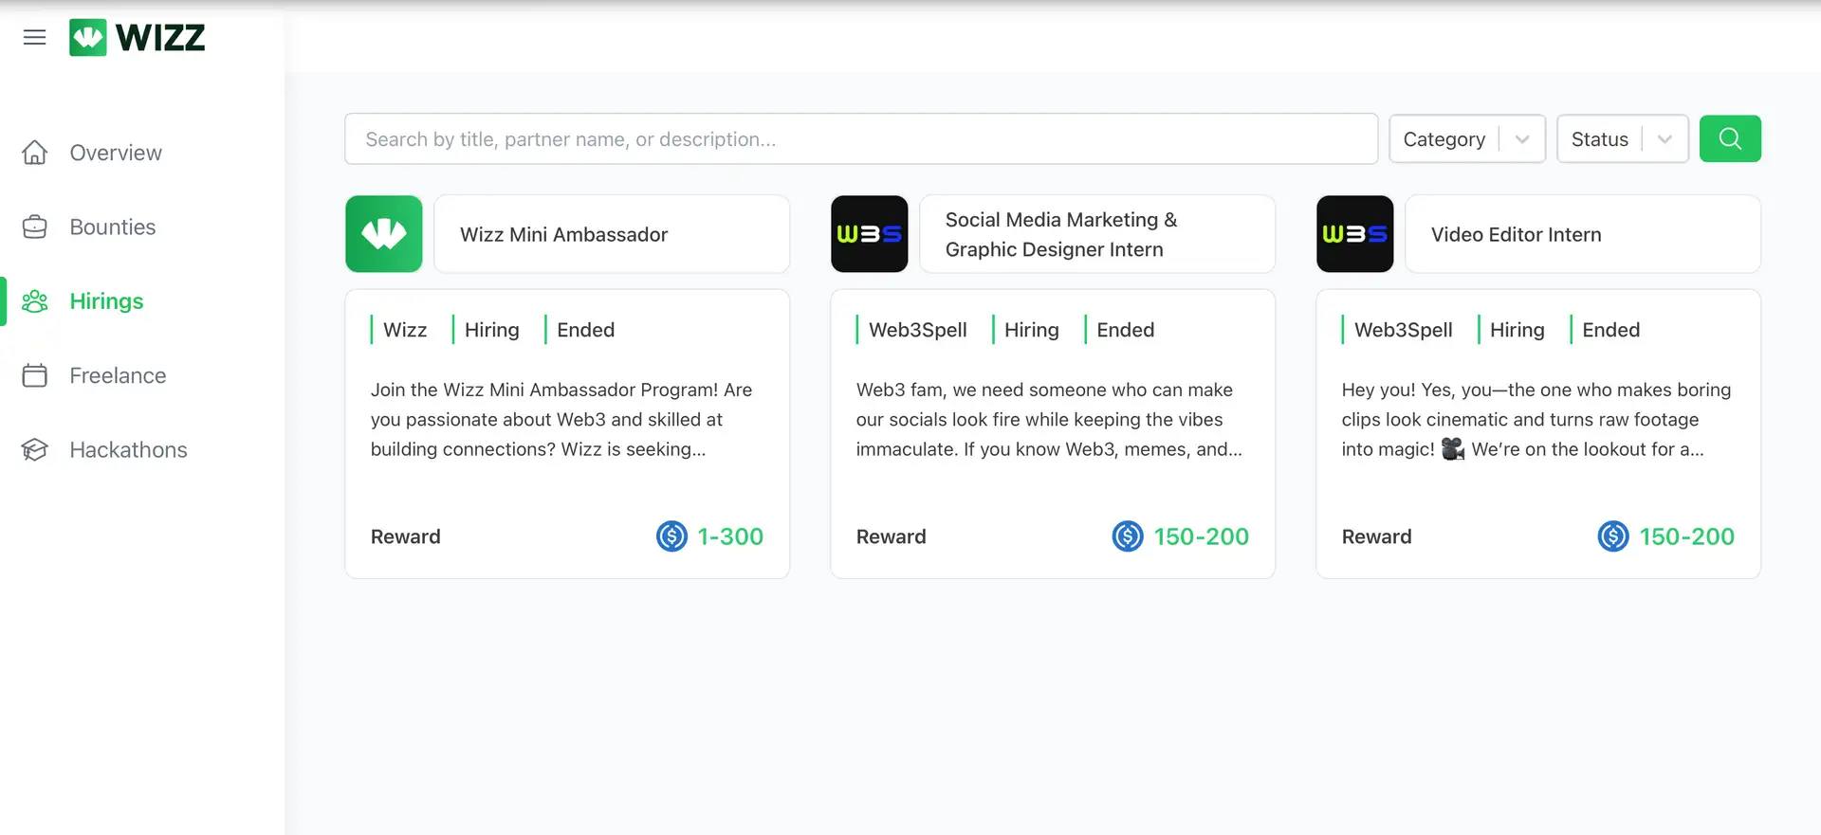
Task: Open the Bounties section
Action: tap(112, 227)
